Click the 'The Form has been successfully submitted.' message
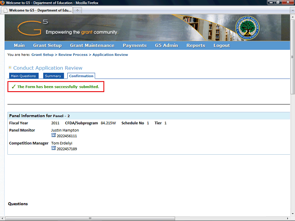This screenshot has height=221, width=295. coord(58,87)
